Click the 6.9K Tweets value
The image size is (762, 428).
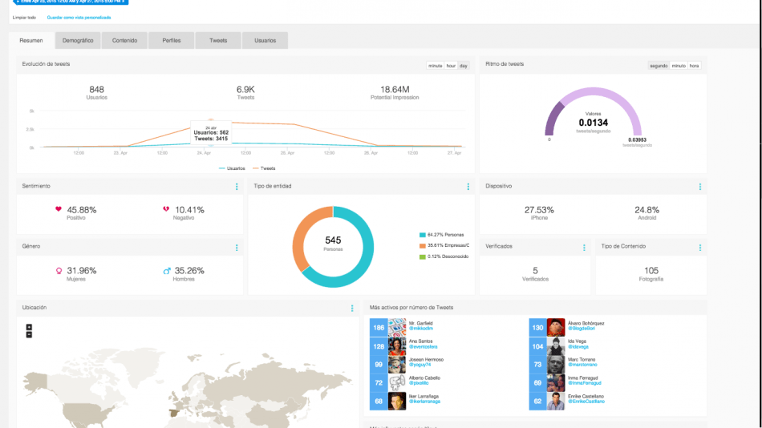pyautogui.click(x=245, y=90)
